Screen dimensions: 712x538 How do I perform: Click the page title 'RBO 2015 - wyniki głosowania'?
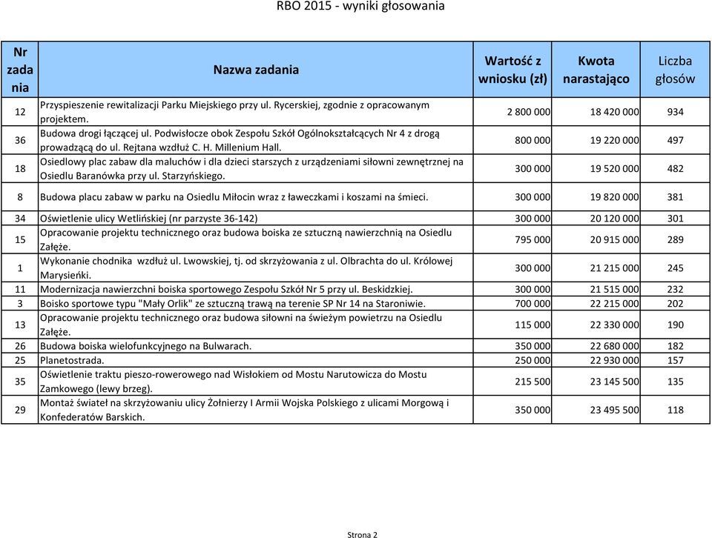coord(360,7)
